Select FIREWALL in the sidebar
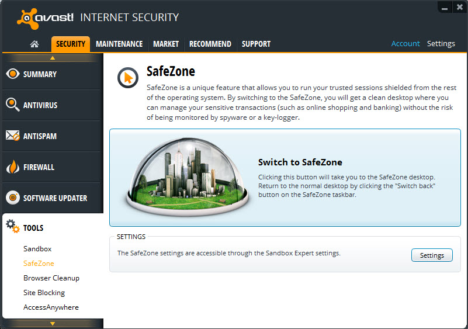The image size is (468, 329). [x=51, y=167]
